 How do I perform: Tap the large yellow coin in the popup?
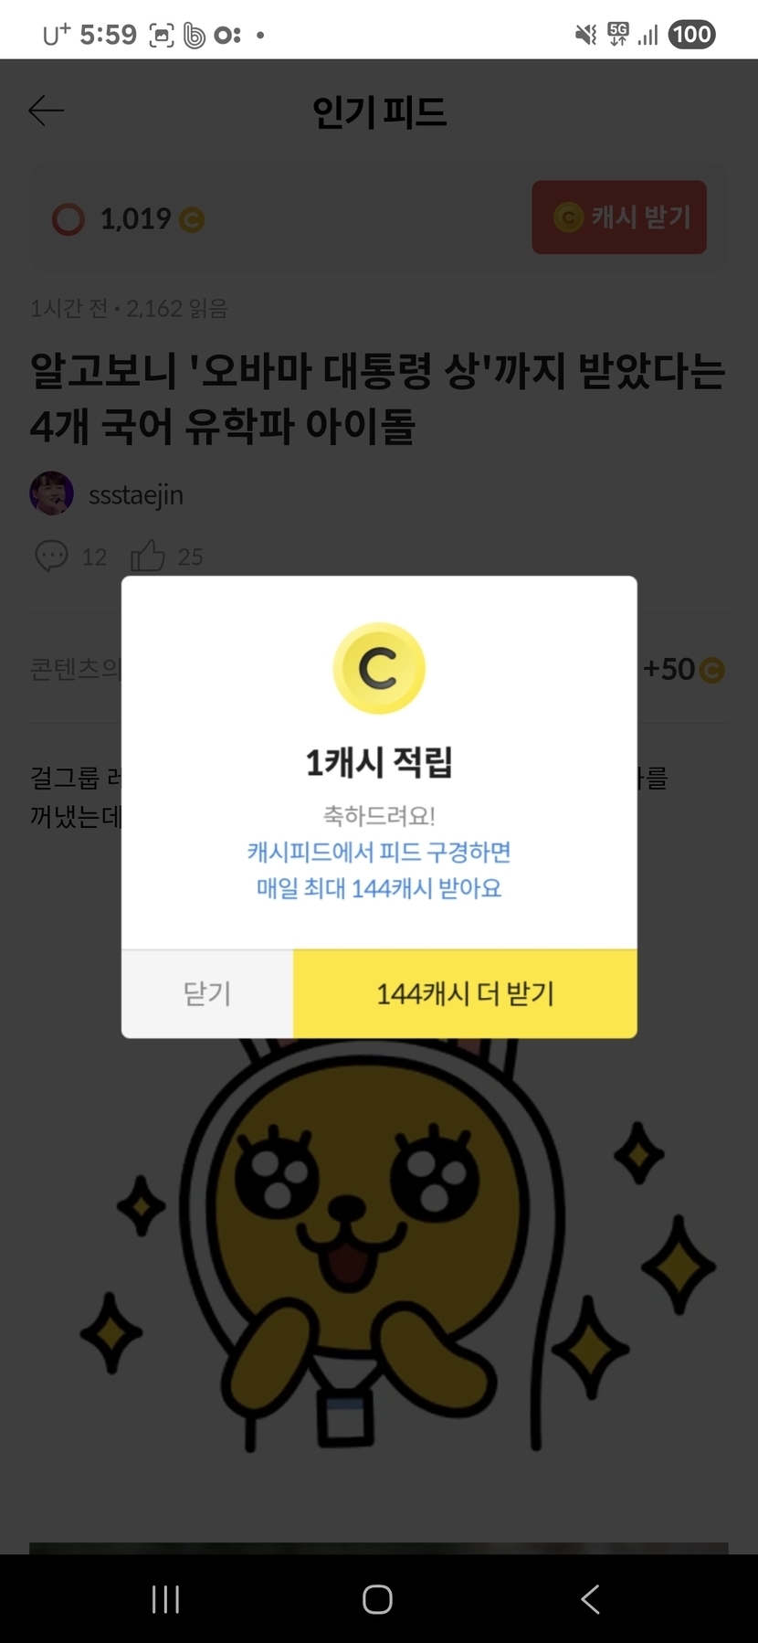coord(379,668)
